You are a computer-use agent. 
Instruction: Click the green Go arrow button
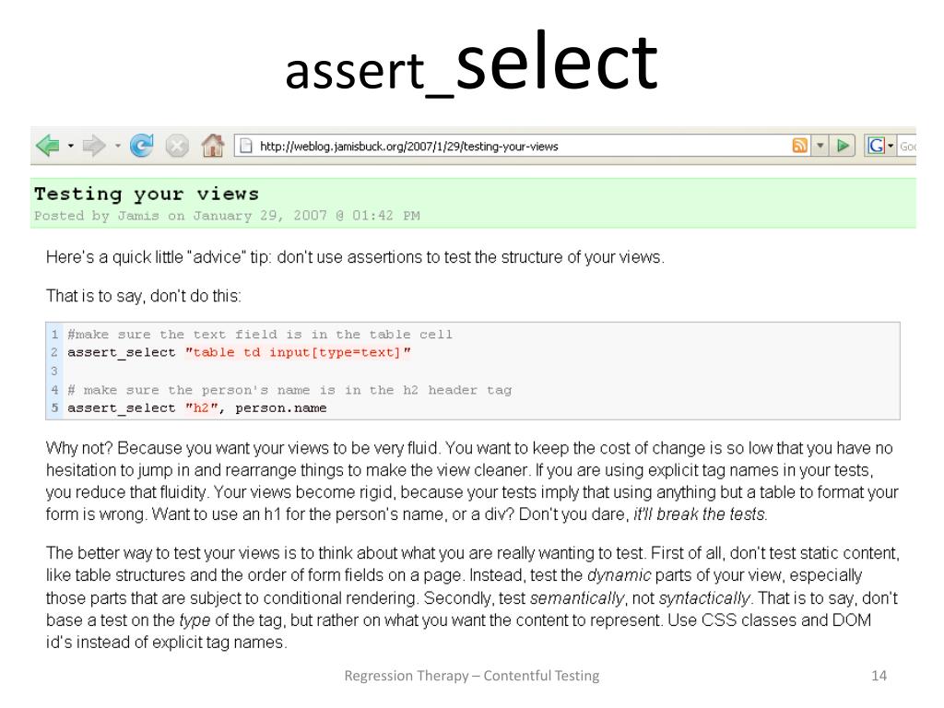coord(843,146)
